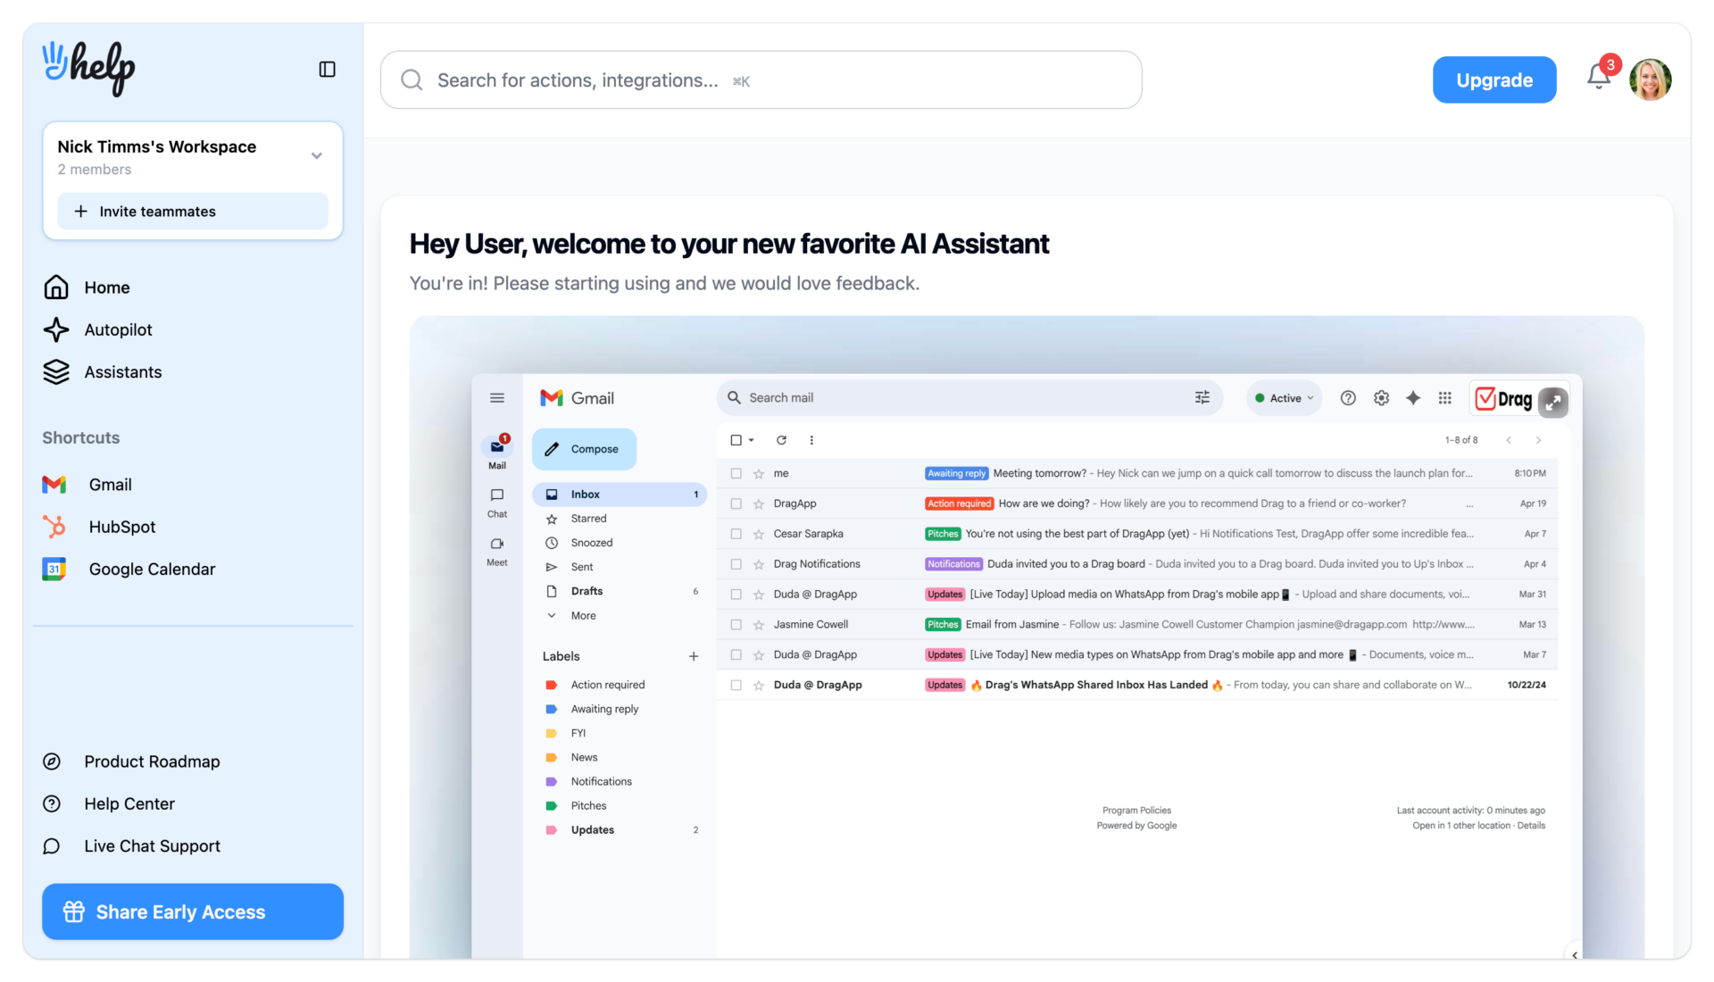Open Gmail hamburger main menu

coord(497,398)
